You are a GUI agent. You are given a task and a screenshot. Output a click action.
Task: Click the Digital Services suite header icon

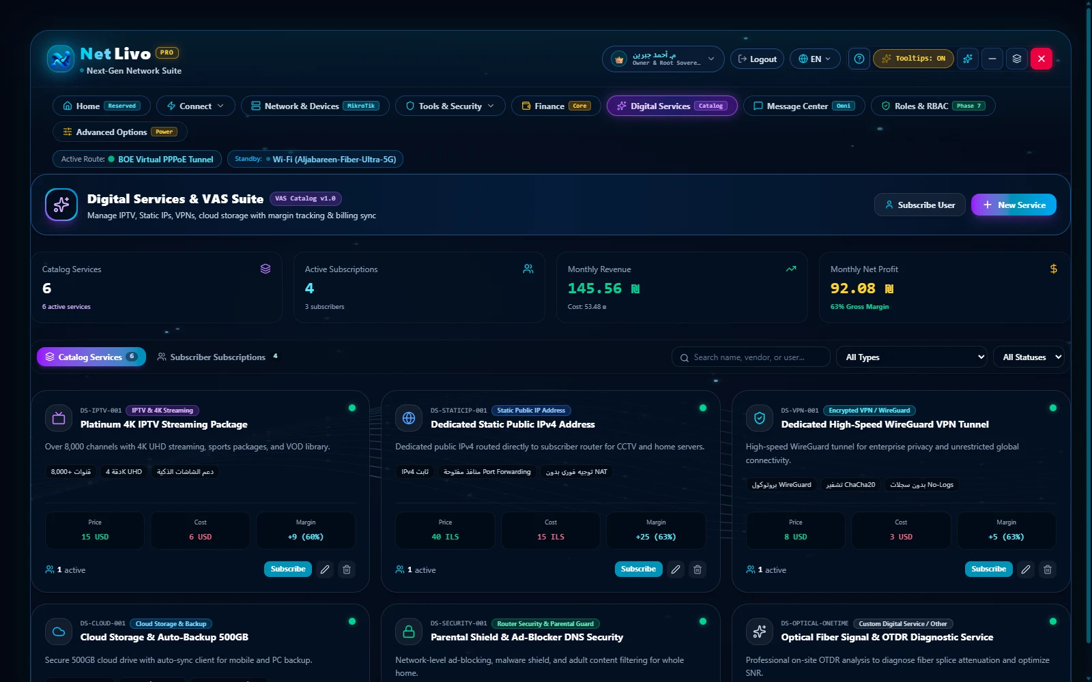click(61, 205)
